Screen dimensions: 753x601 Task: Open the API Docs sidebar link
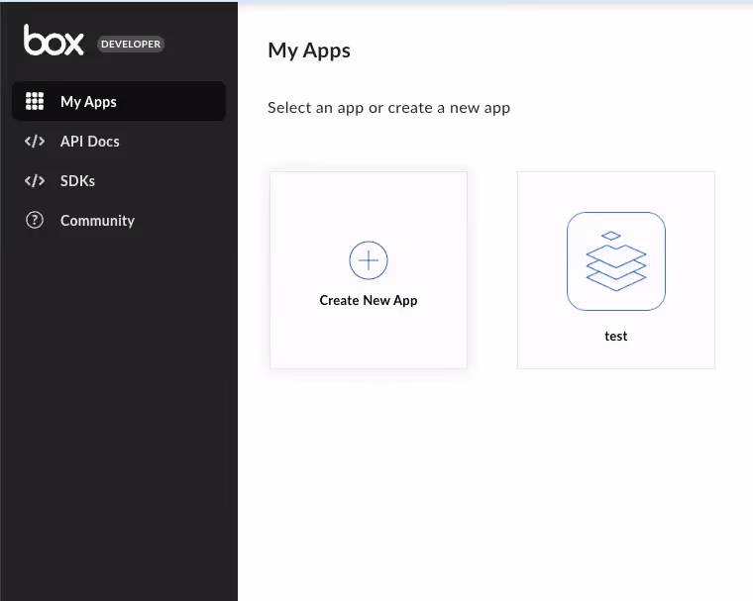pyautogui.click(x=90, y=142)
